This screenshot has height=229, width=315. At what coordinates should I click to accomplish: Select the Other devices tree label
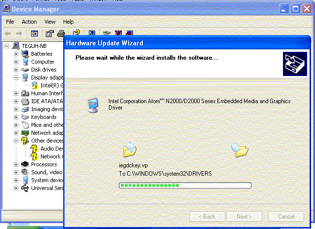click(47, 141)
